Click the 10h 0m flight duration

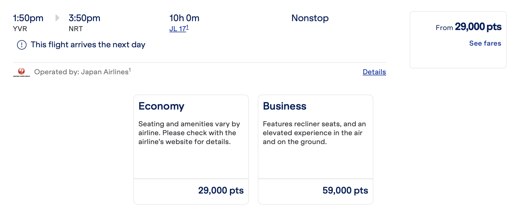(184, 18)
